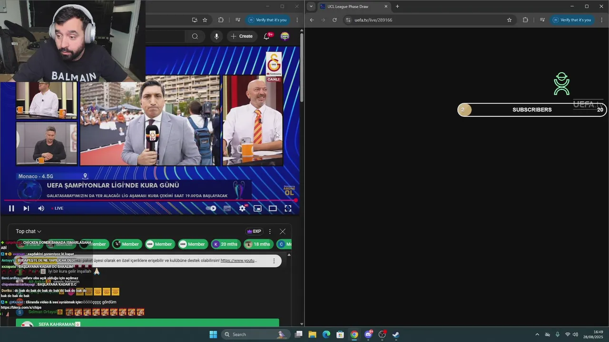Open the YouTube Create button
This screenshot has height=342, width=609.
pos(242,36)
